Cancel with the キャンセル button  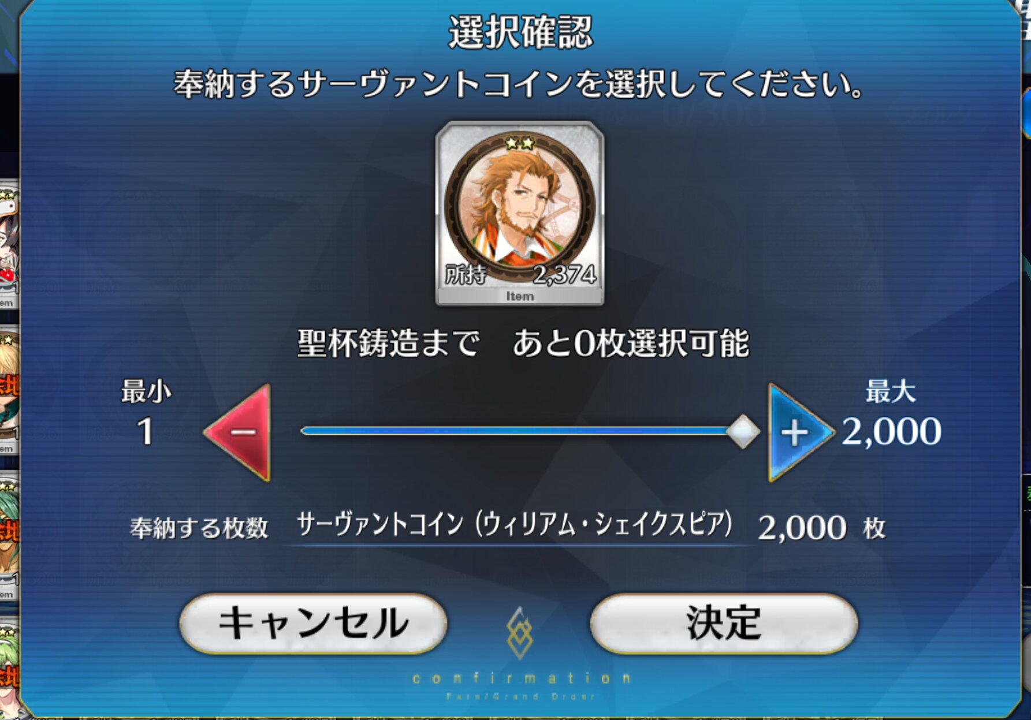coord(313,624)
